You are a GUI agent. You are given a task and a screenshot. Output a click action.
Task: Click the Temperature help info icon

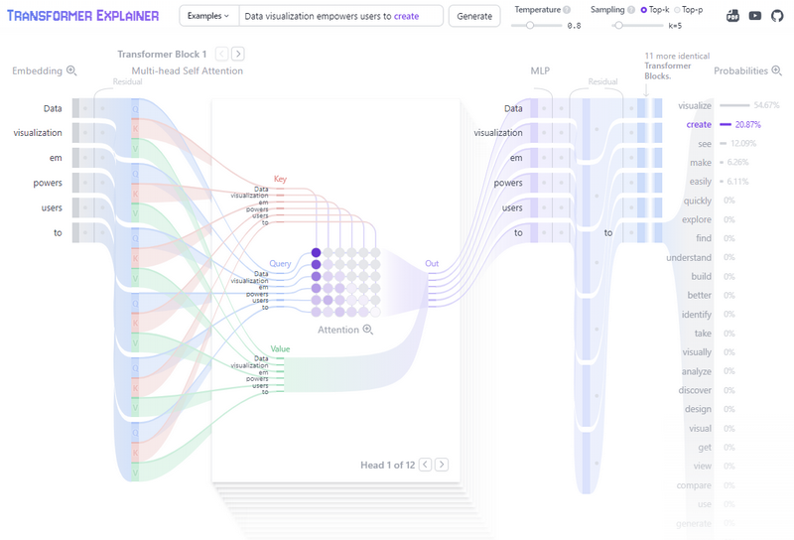567,10
